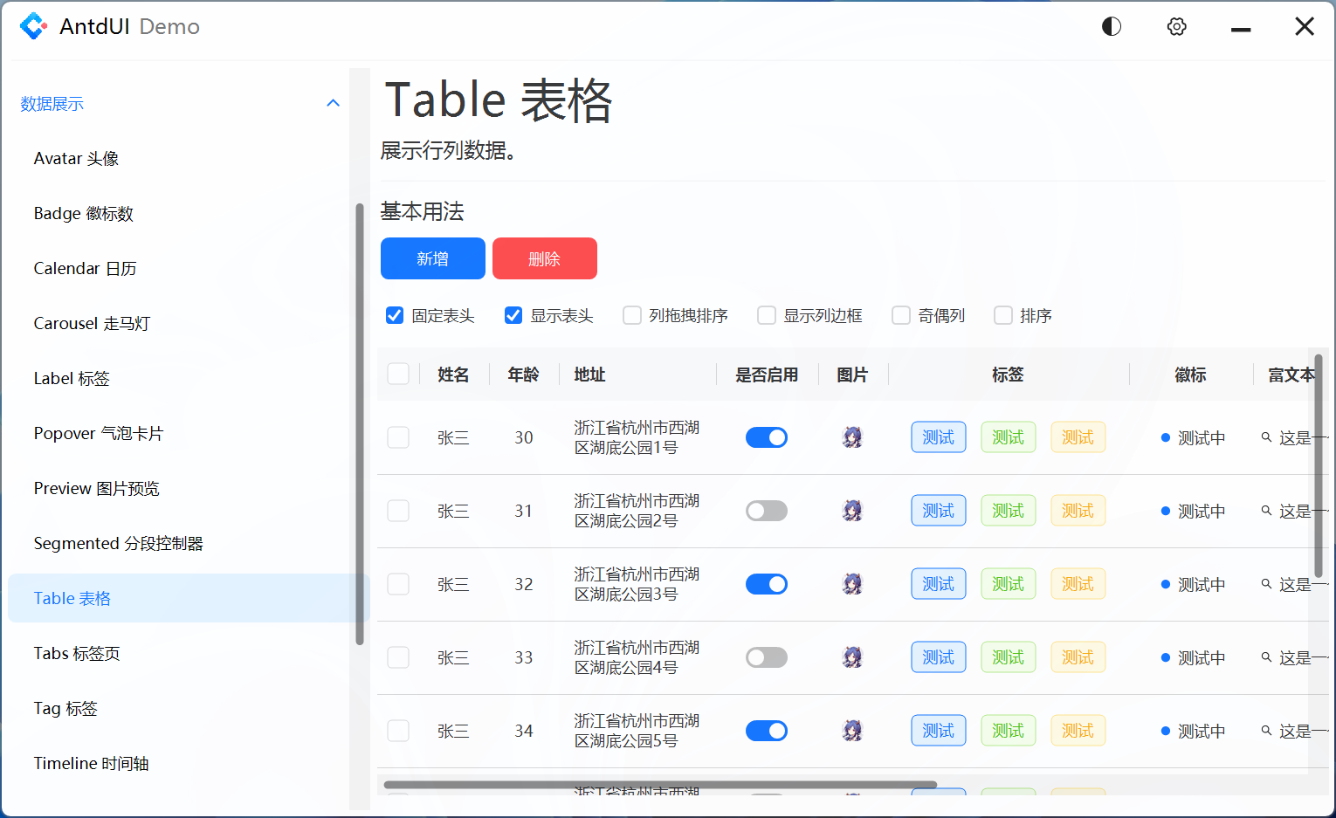The width and height of the screenshot is (1336, 818).
Task: Select the blue 测试 tag in first row
Action: coord(938,436)
